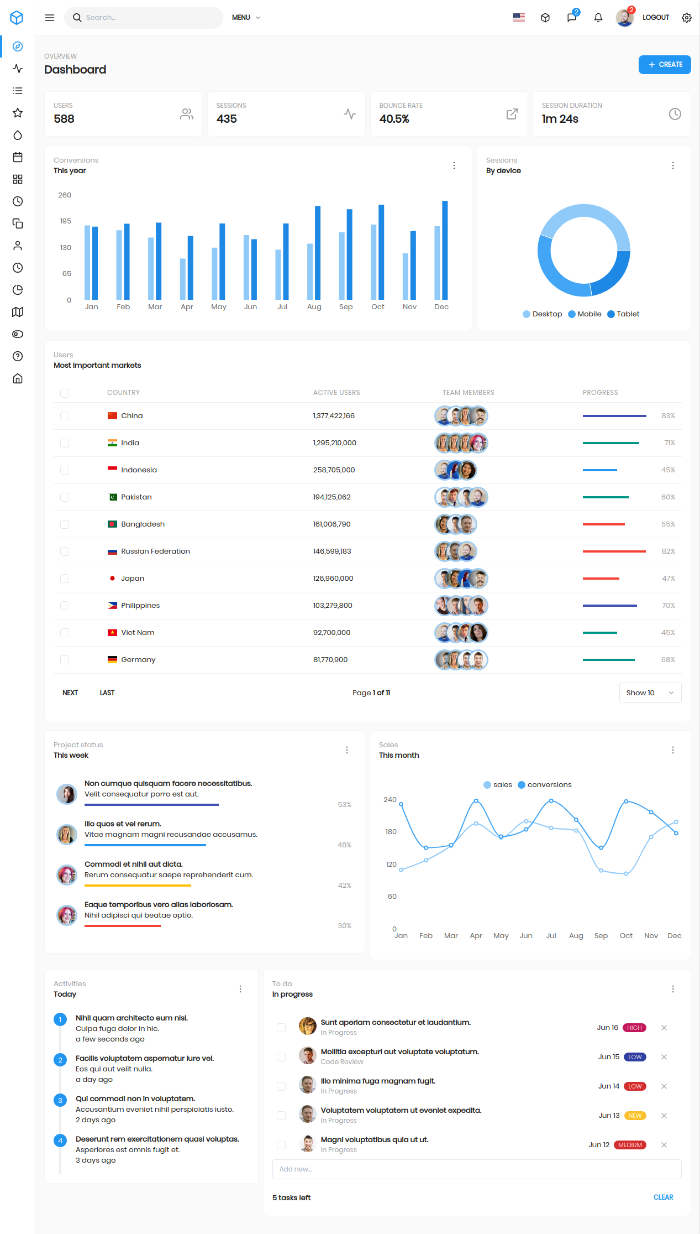Open the copy documents sidebar icon
This screenshot has width=700, height=1234.
pyautogui.click(x=18, y=223)
